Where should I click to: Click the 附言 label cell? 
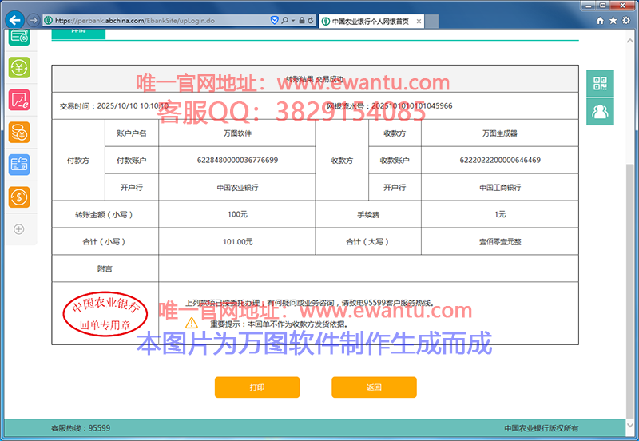click(x=105, y=268)
